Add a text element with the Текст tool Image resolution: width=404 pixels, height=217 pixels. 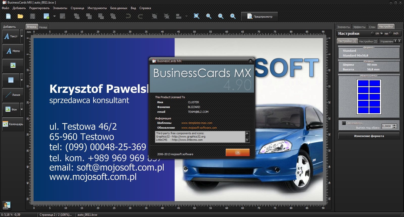pyautogui.click(x=11, y=36)
